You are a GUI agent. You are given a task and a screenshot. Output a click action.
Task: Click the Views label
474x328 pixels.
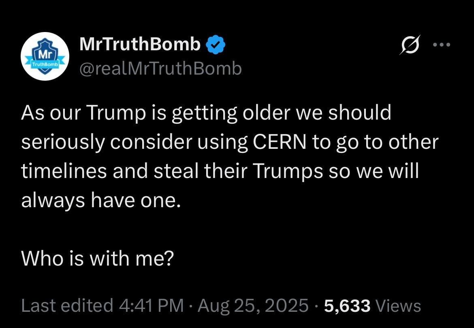398,306
